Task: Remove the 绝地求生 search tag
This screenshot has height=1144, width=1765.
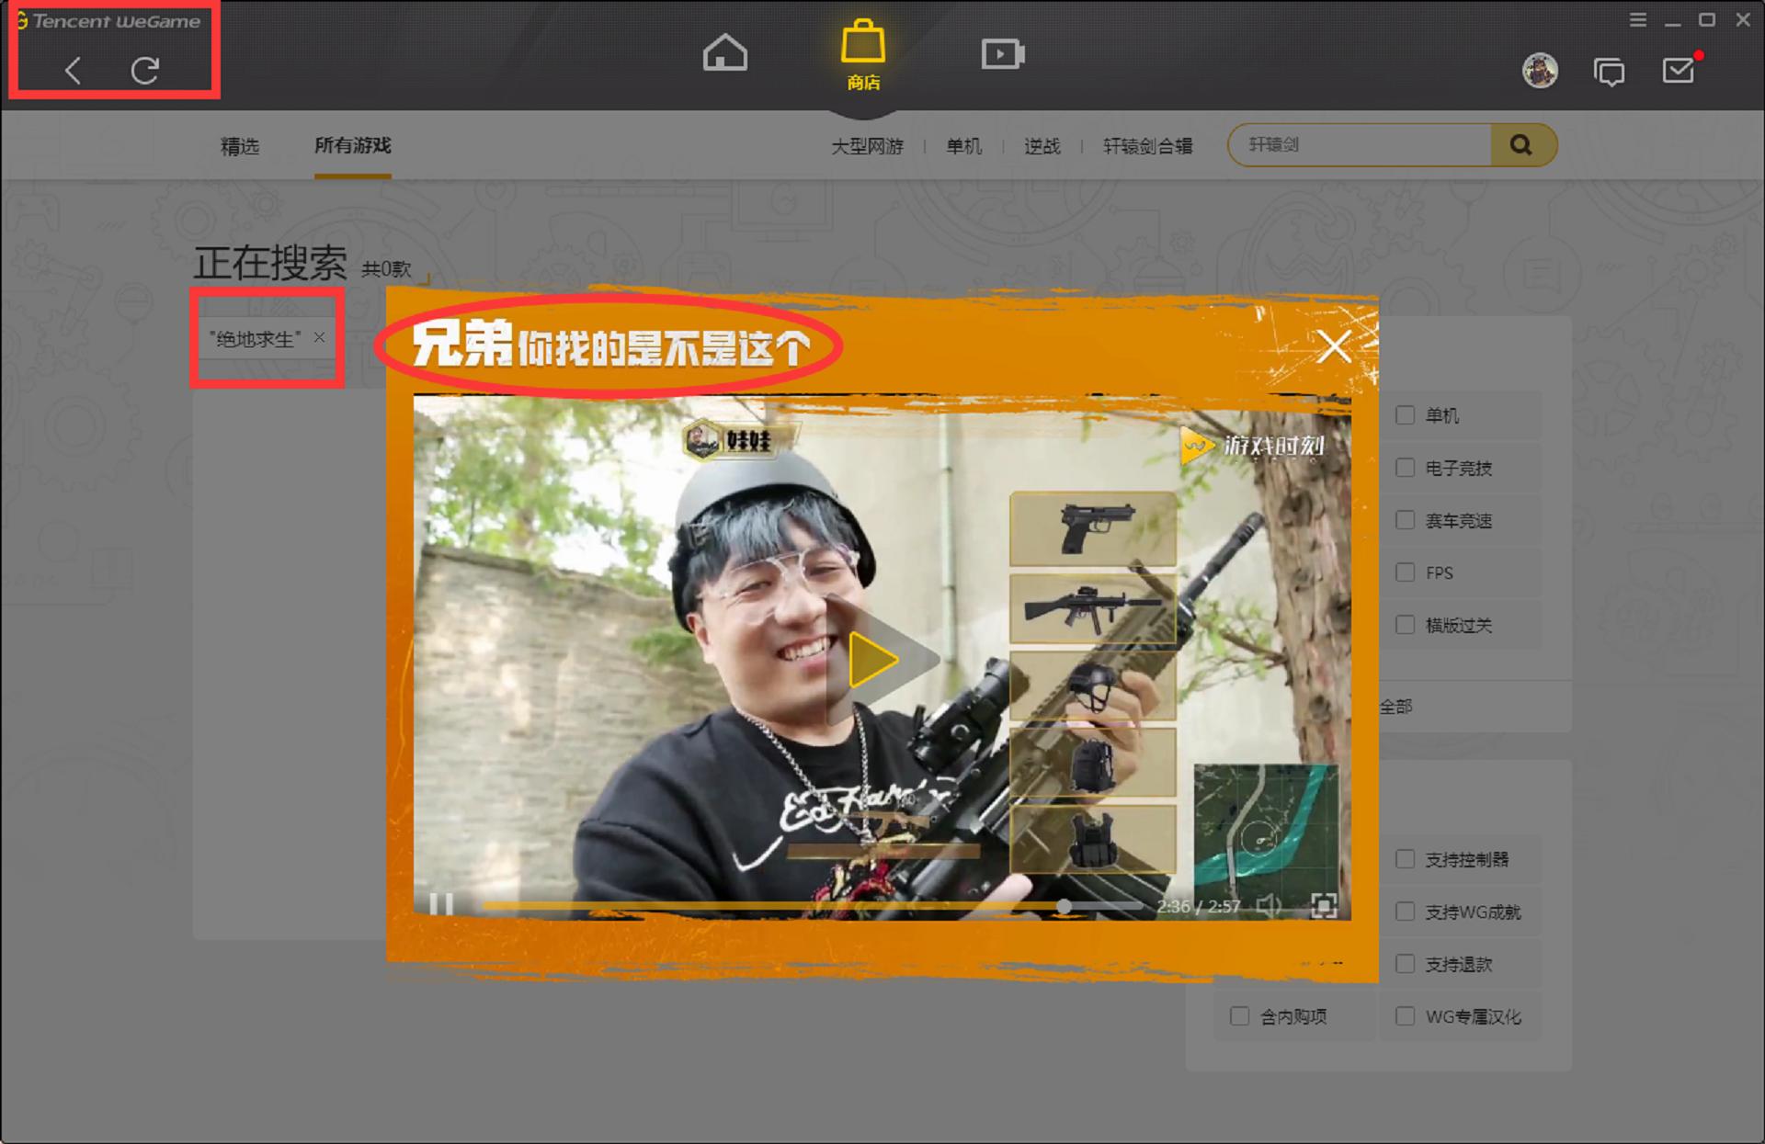Action: [x=319, y=337]
